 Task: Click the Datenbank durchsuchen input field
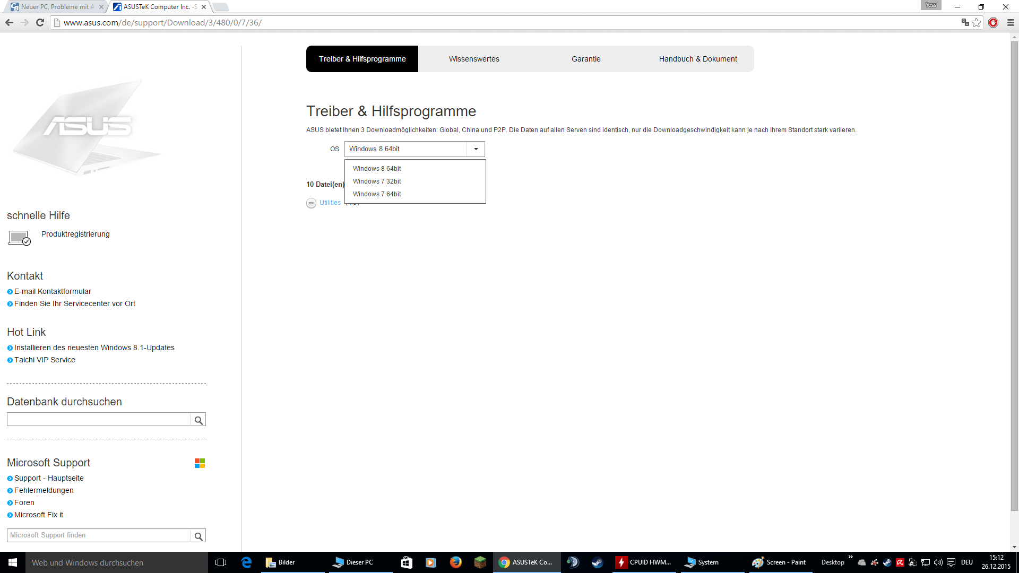click(x=98, y=420)
